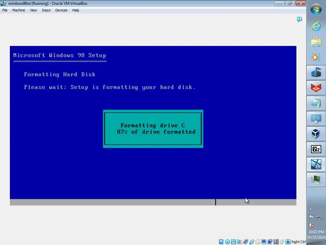Open the Machine menu
The height and width of the screenshot is (245, 326).
tap(18, 10)
